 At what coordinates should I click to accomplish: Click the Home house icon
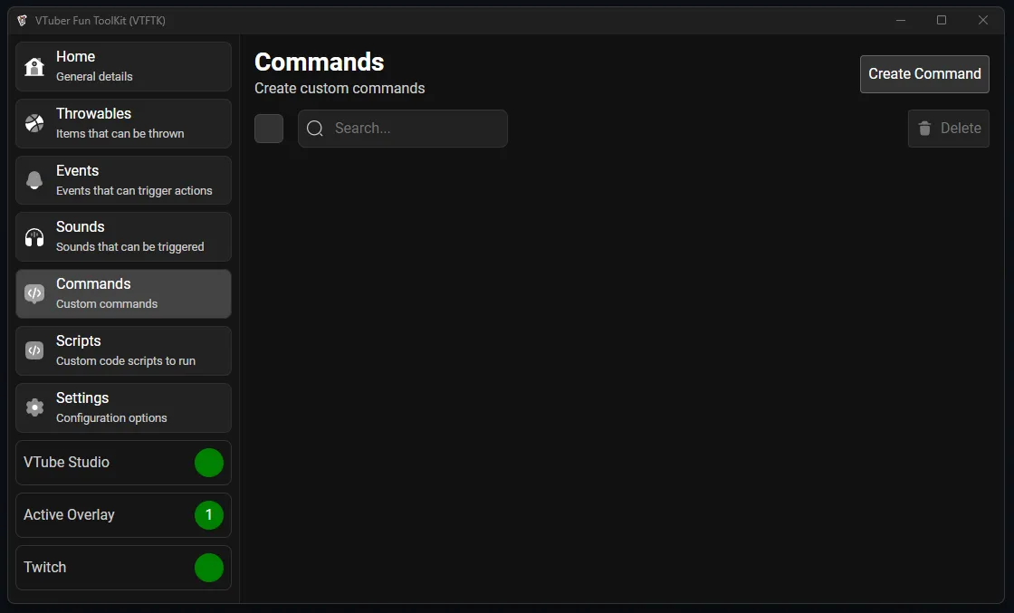(34, 67)
